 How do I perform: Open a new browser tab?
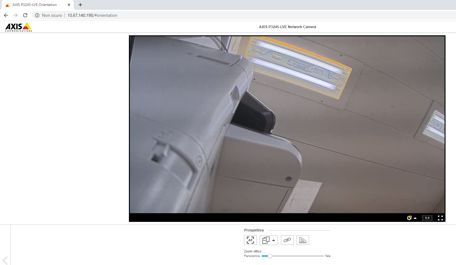tap(80, 5)
